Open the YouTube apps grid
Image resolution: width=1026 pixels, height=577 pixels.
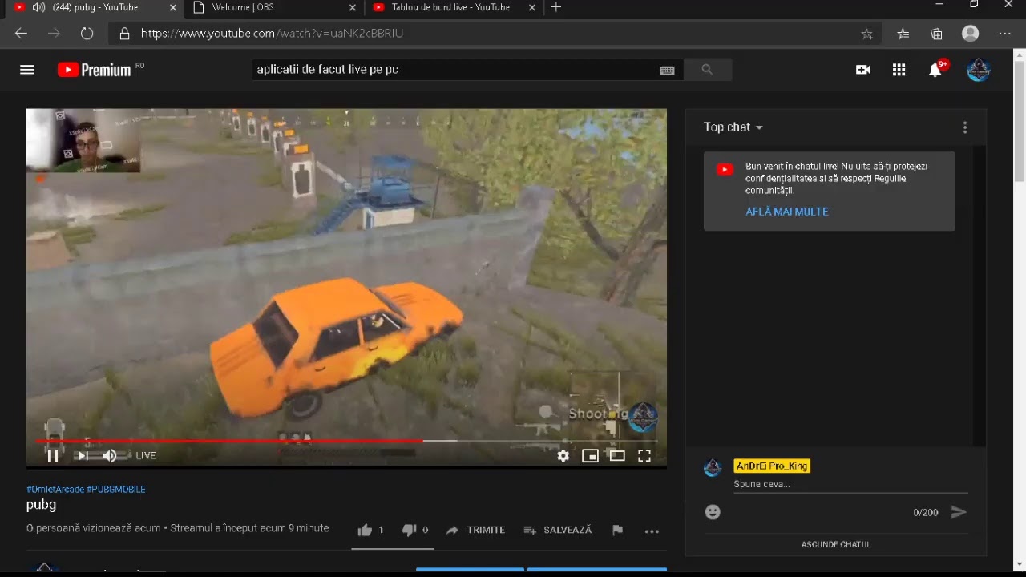(x=899, y=70)
